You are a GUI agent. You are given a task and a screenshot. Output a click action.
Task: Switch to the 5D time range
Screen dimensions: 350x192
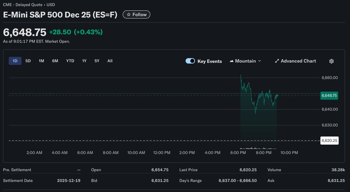28,61
